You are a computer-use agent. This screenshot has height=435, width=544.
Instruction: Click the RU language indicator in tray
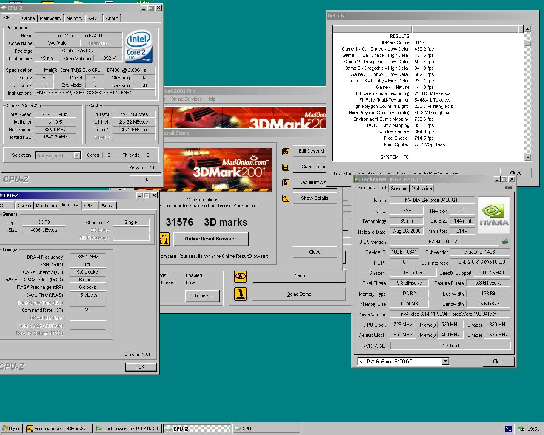tap(508, 429)
